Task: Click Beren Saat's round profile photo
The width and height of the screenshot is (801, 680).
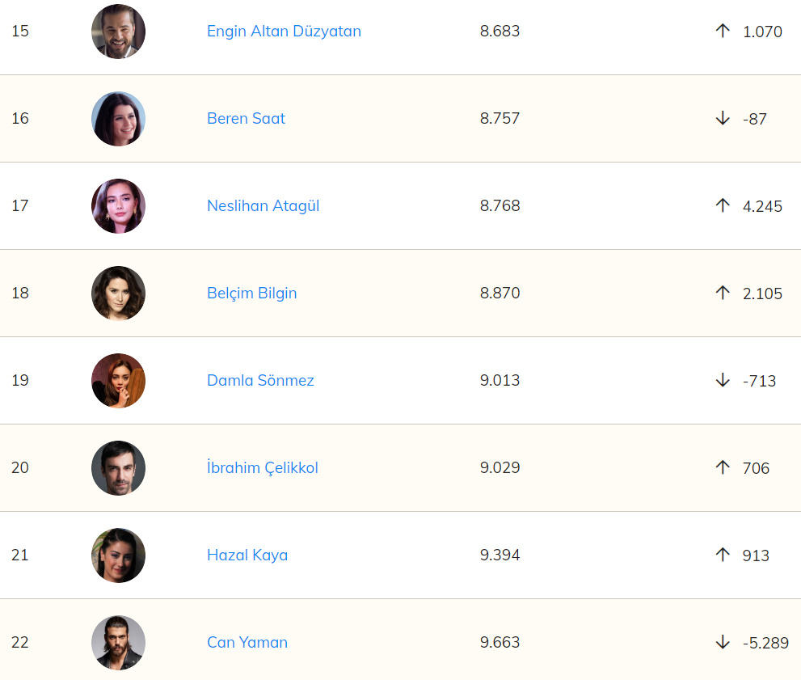Action: pos(118,119)
